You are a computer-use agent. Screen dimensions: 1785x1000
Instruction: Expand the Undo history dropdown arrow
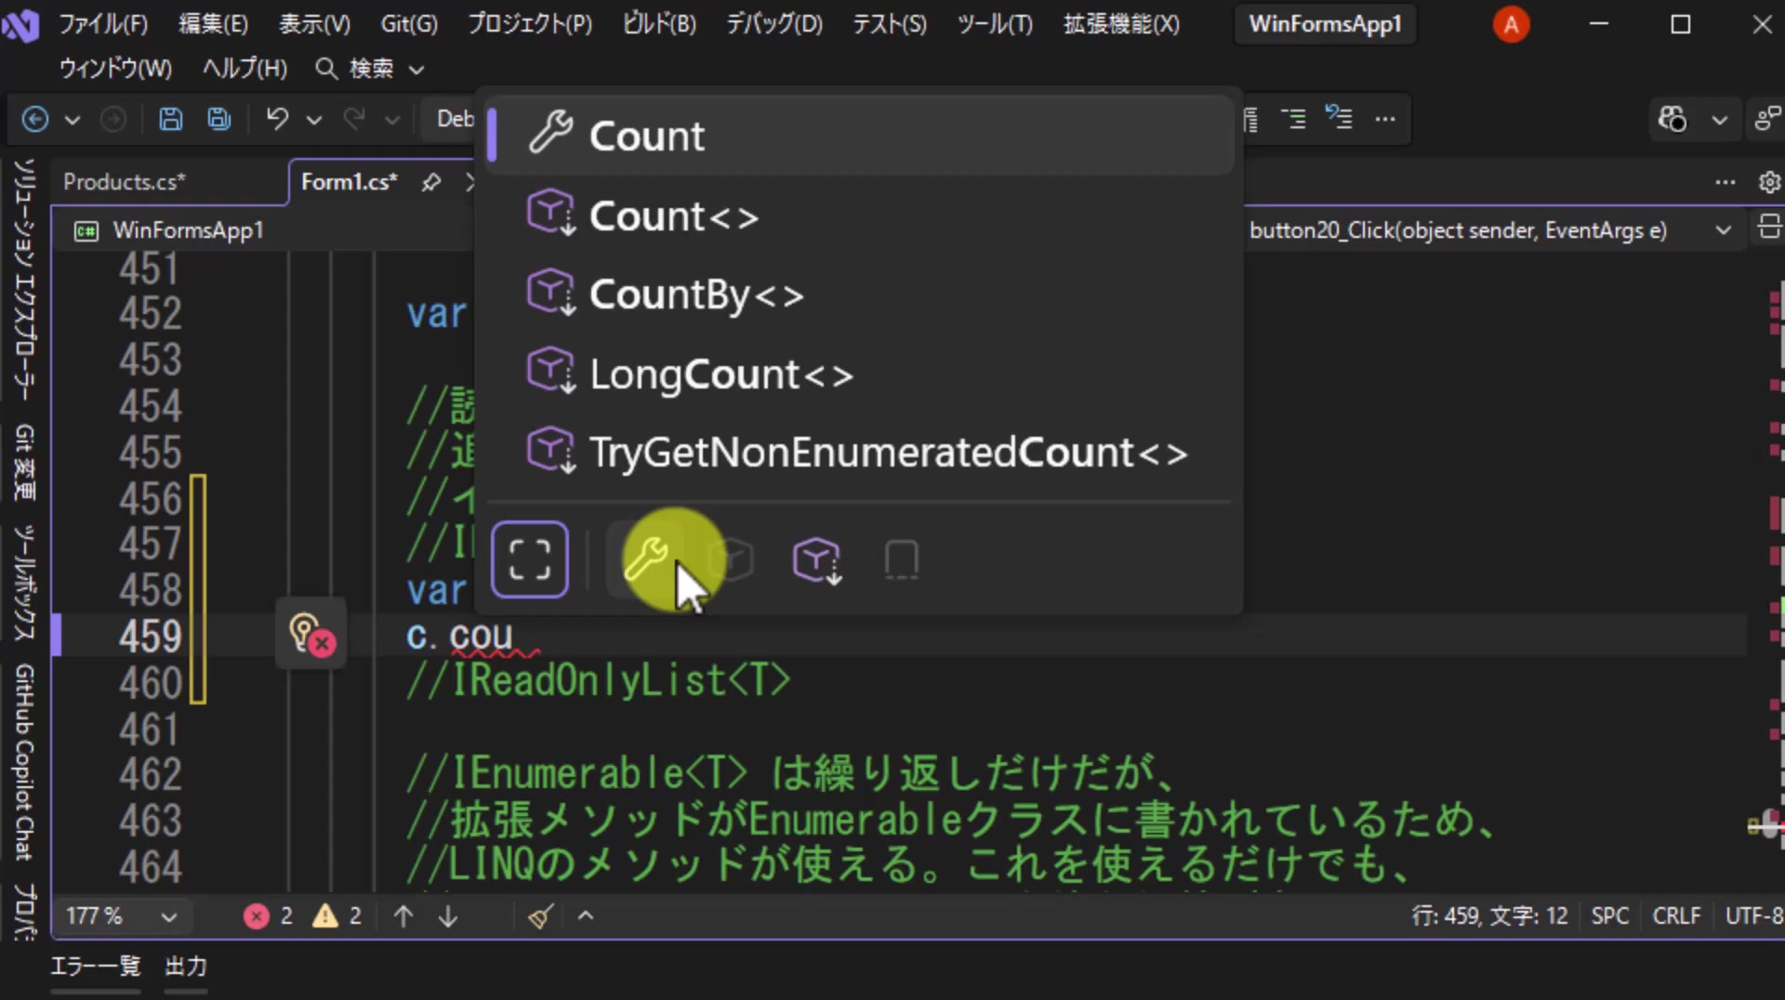[314, 120]
